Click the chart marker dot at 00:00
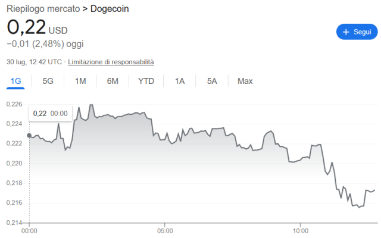The width and height of the screenshot is (381, 238). tap(29, 136)
